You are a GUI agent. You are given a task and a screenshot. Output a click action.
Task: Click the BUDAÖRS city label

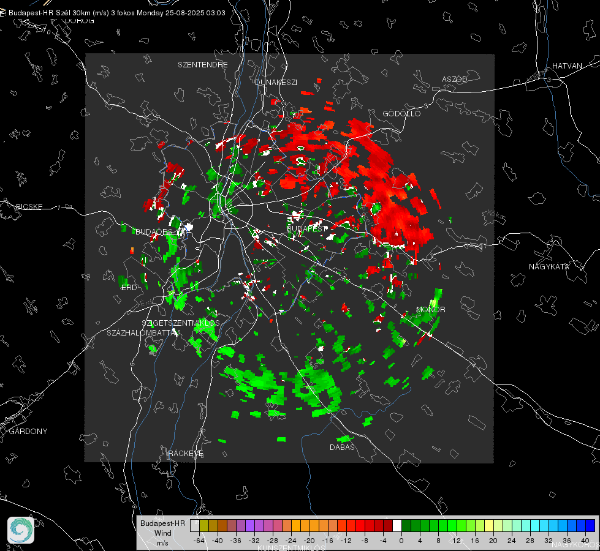pyautogui.click(x=154, y=231)
